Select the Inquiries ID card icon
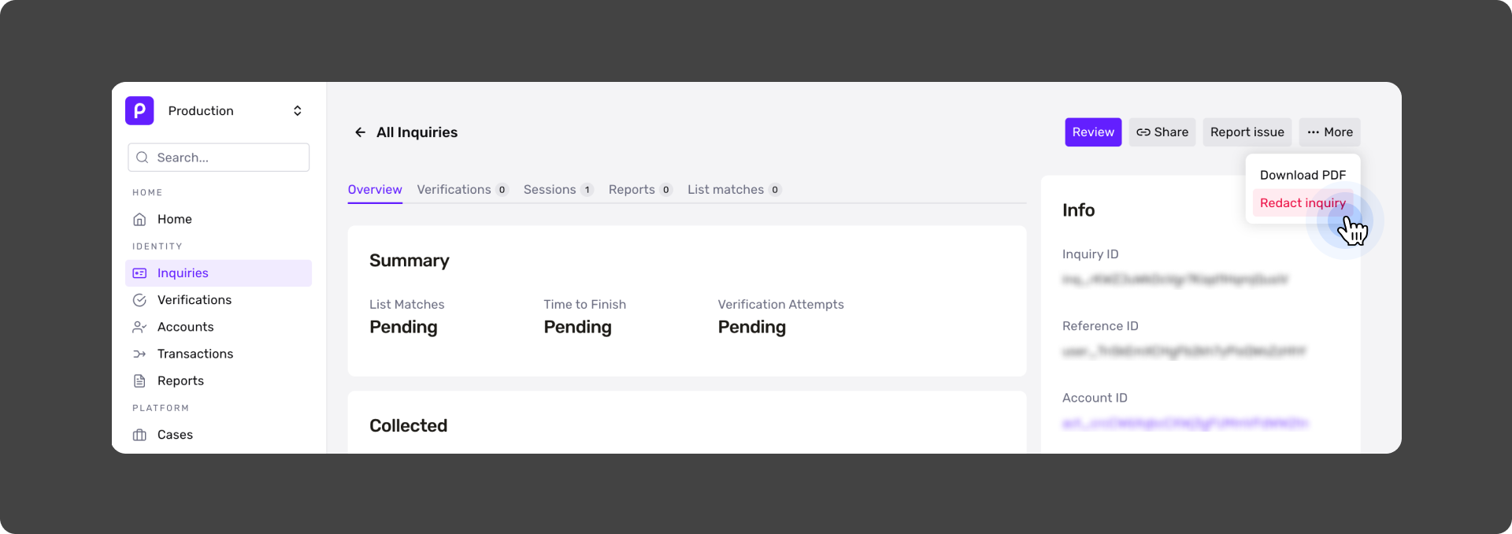This screenshot has width=1512, height=534. click(139, 273)
